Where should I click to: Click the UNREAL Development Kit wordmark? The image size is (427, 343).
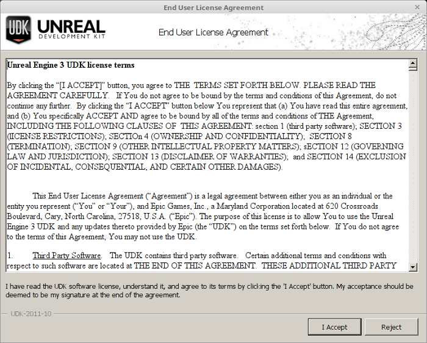(71, 29)
